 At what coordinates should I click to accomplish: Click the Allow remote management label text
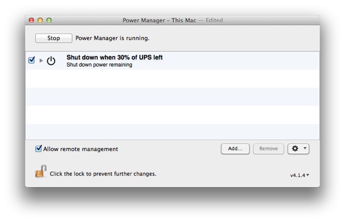tap(81, 149)
